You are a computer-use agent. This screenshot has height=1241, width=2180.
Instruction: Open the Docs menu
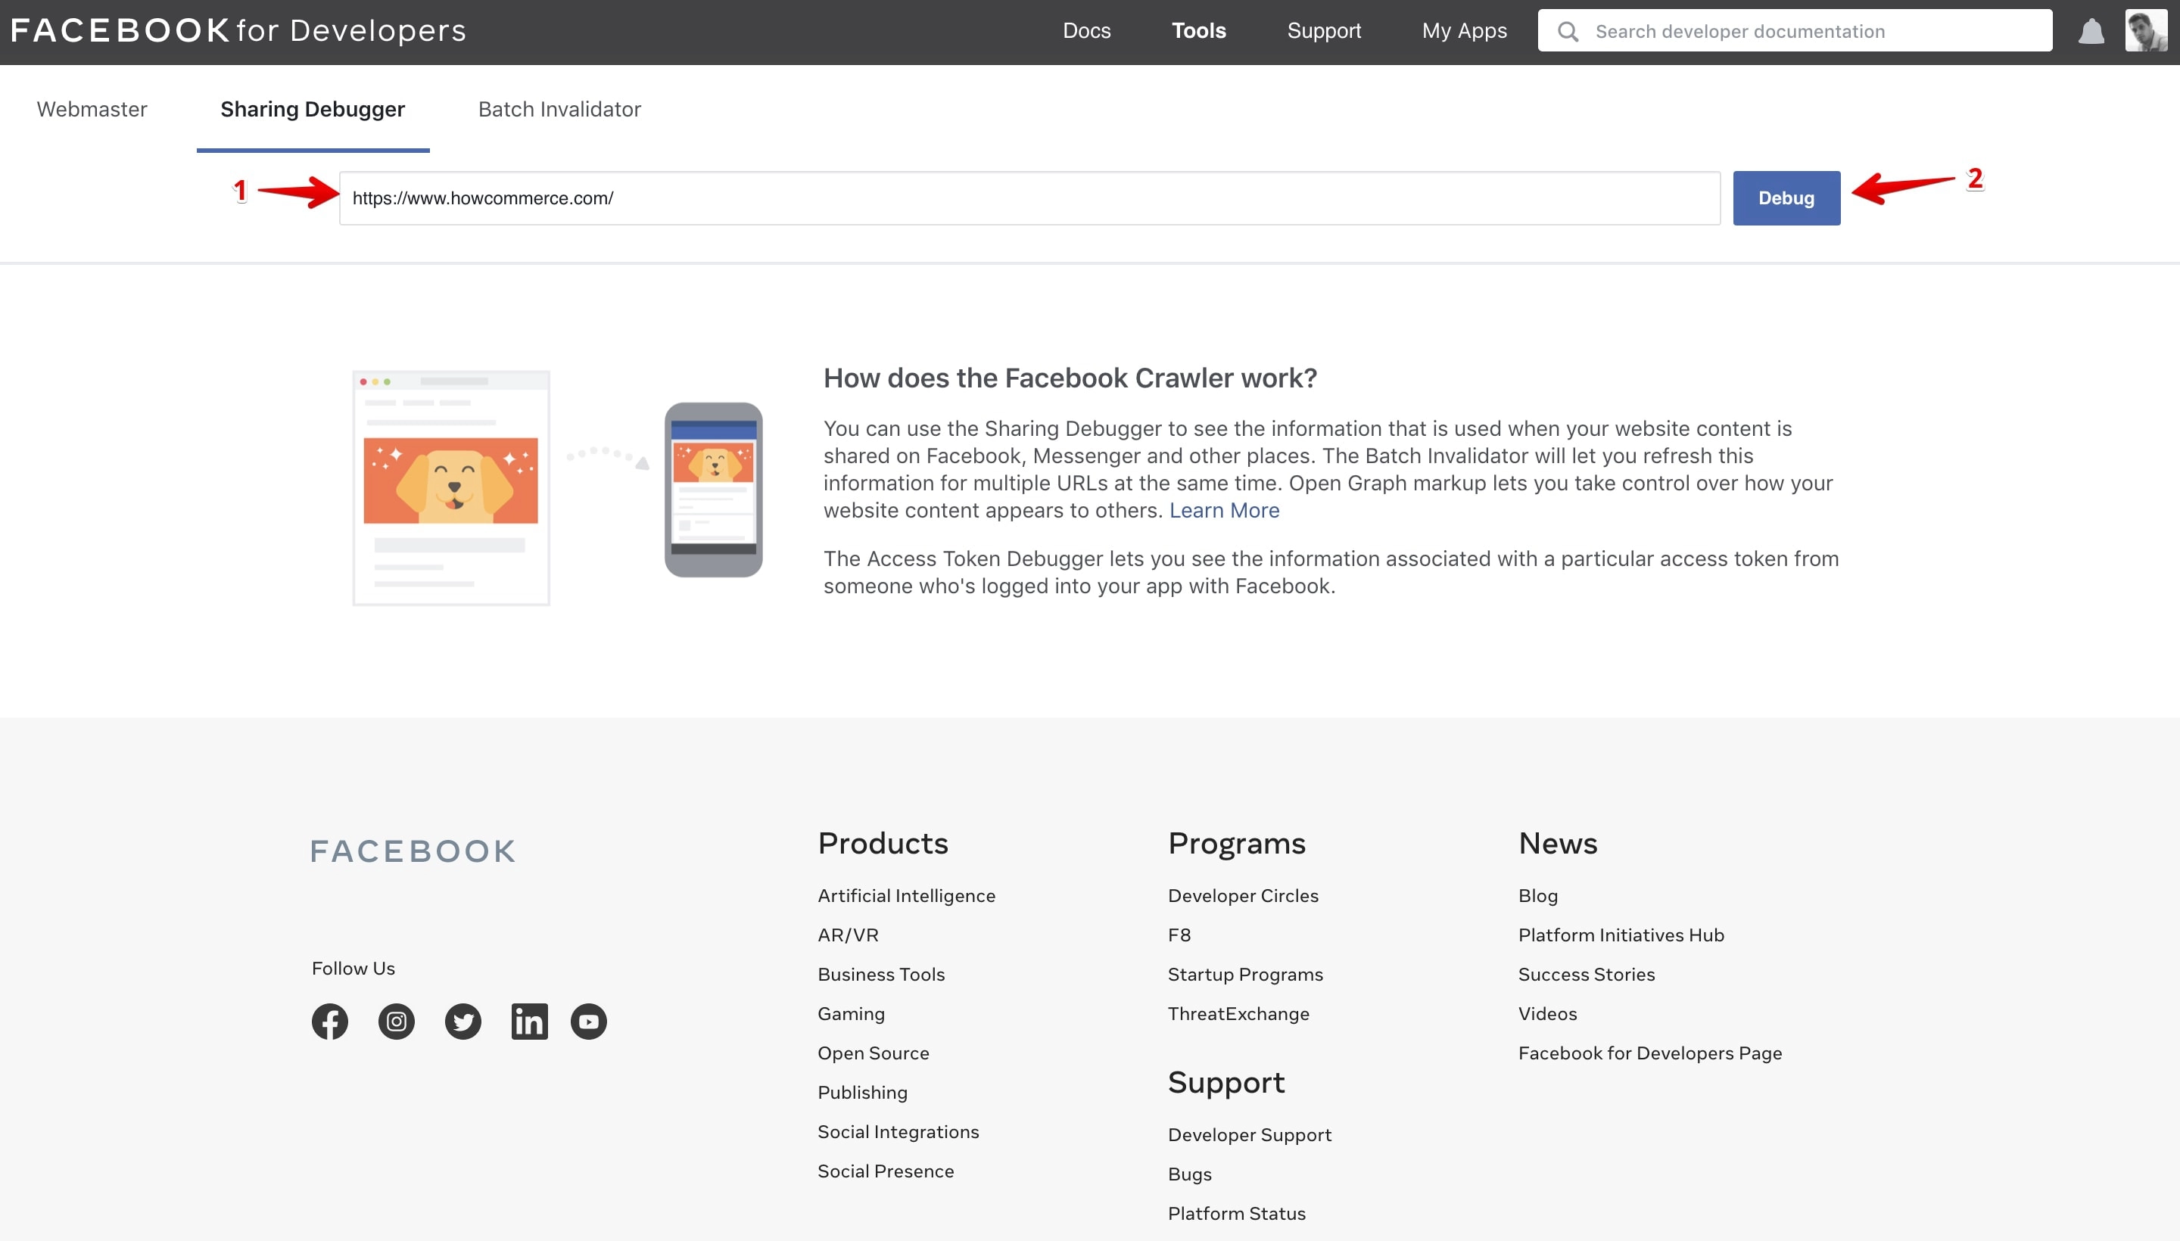tap(1086, 31)
